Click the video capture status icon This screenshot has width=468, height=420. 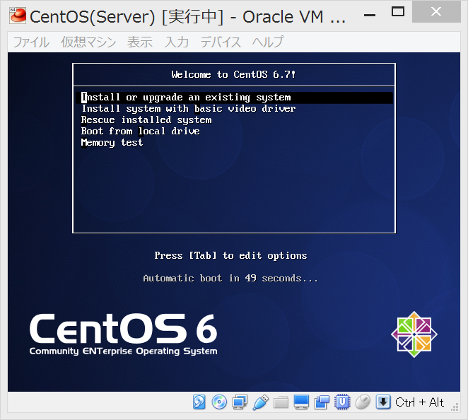pos(322,402)
